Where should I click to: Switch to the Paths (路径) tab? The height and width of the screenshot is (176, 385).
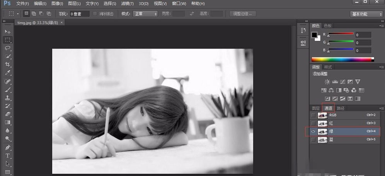click(x=341, y=108)
